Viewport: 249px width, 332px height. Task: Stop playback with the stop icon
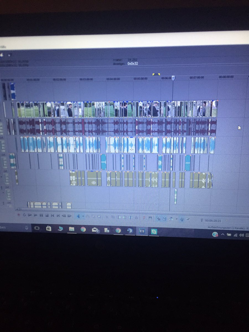tap(46, 216)
